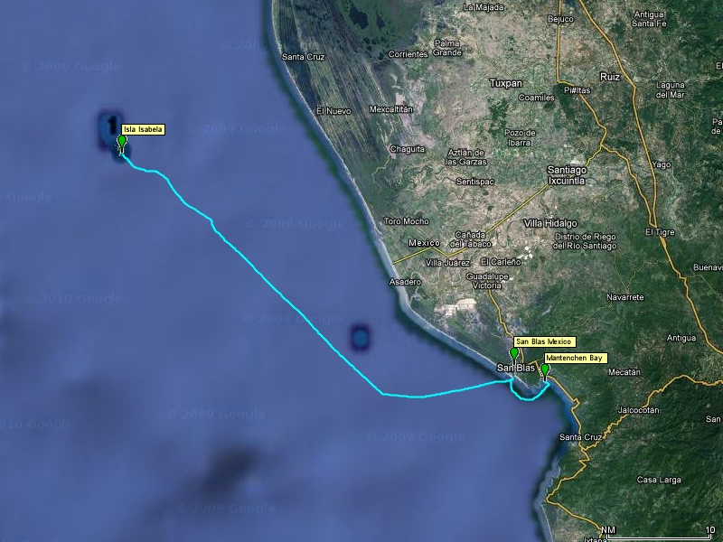Select the Isla Isabela yellow label
The height and width of the screenshot is (542, 723).
tap(143, 129)
